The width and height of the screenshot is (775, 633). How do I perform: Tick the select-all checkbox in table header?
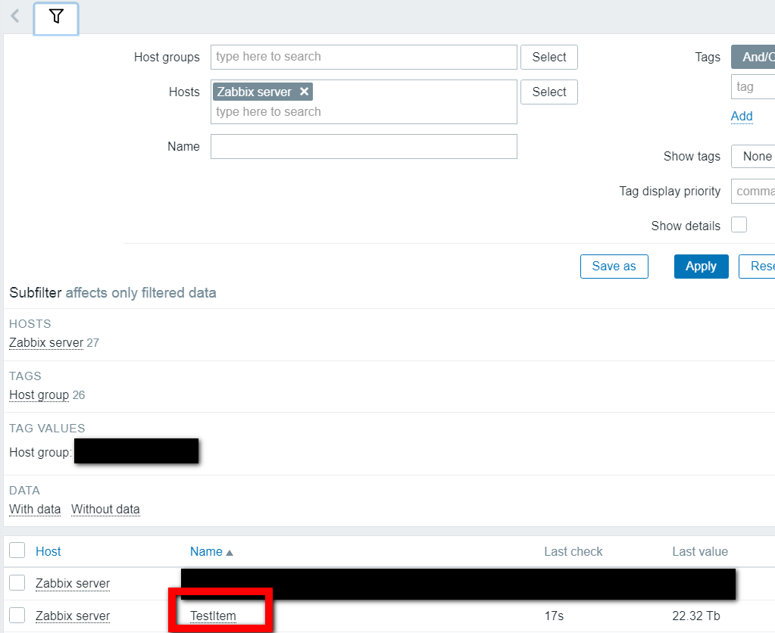click(17, 550)
